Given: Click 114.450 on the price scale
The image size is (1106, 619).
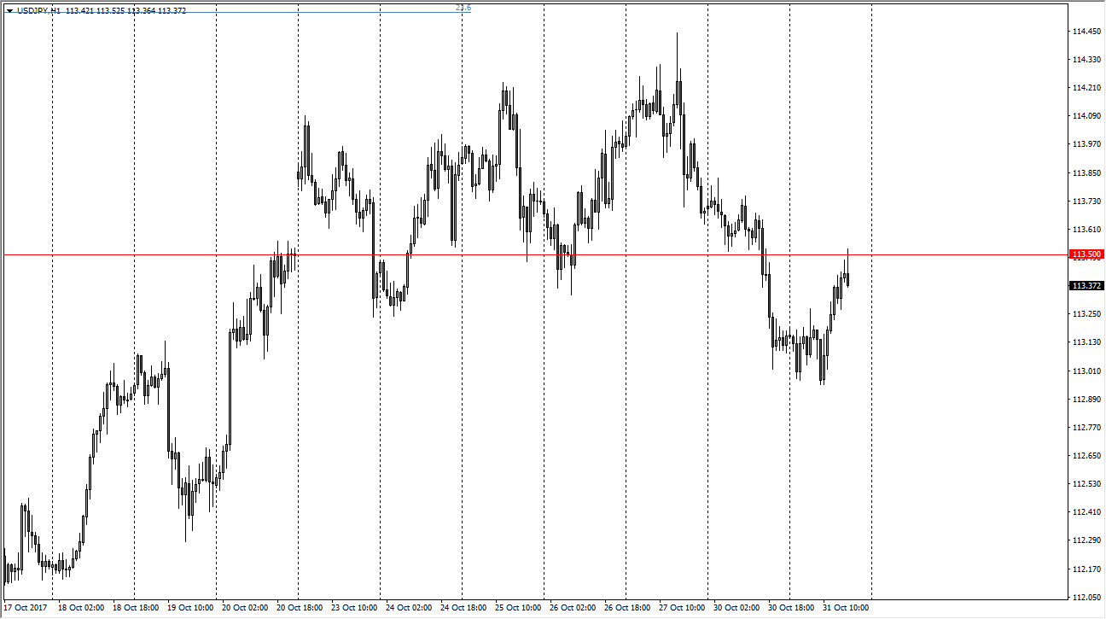Looking at the screenshot, I should (x=1086, y=32).
